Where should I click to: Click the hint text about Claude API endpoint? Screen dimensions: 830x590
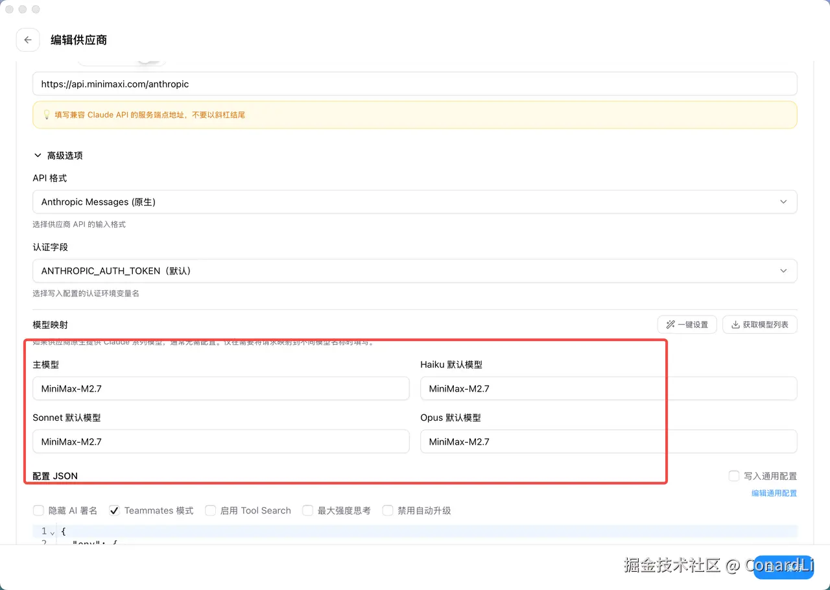(x=150, y=115)
